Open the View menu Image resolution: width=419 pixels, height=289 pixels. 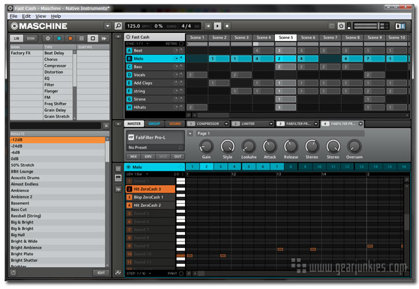click(x=40, y=15)
